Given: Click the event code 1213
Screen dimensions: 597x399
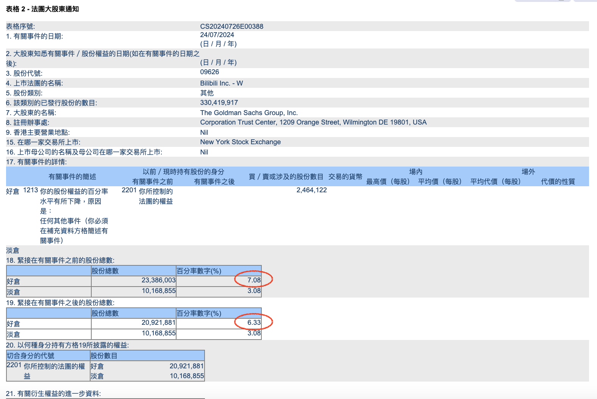Looking at the screenshot, I should pyautogui.click(x=31, y=190).
